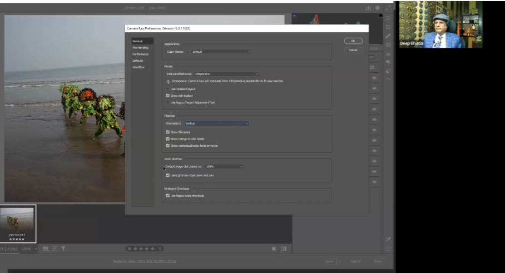Switch to File Handling preferences section
Image resolution: width=505 pixels, height=273 pixels.
[140, 48]
